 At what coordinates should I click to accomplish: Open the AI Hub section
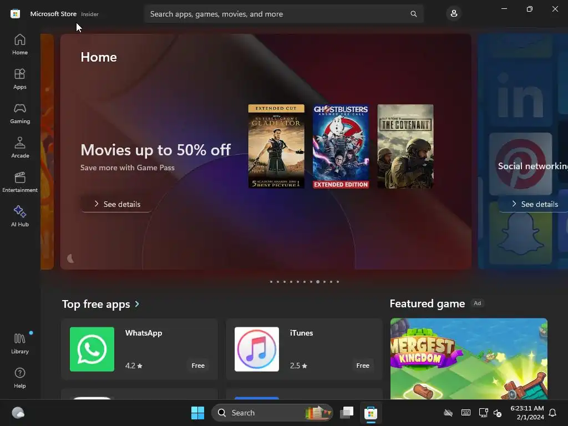pyautogui.click(x=20, y=216)
